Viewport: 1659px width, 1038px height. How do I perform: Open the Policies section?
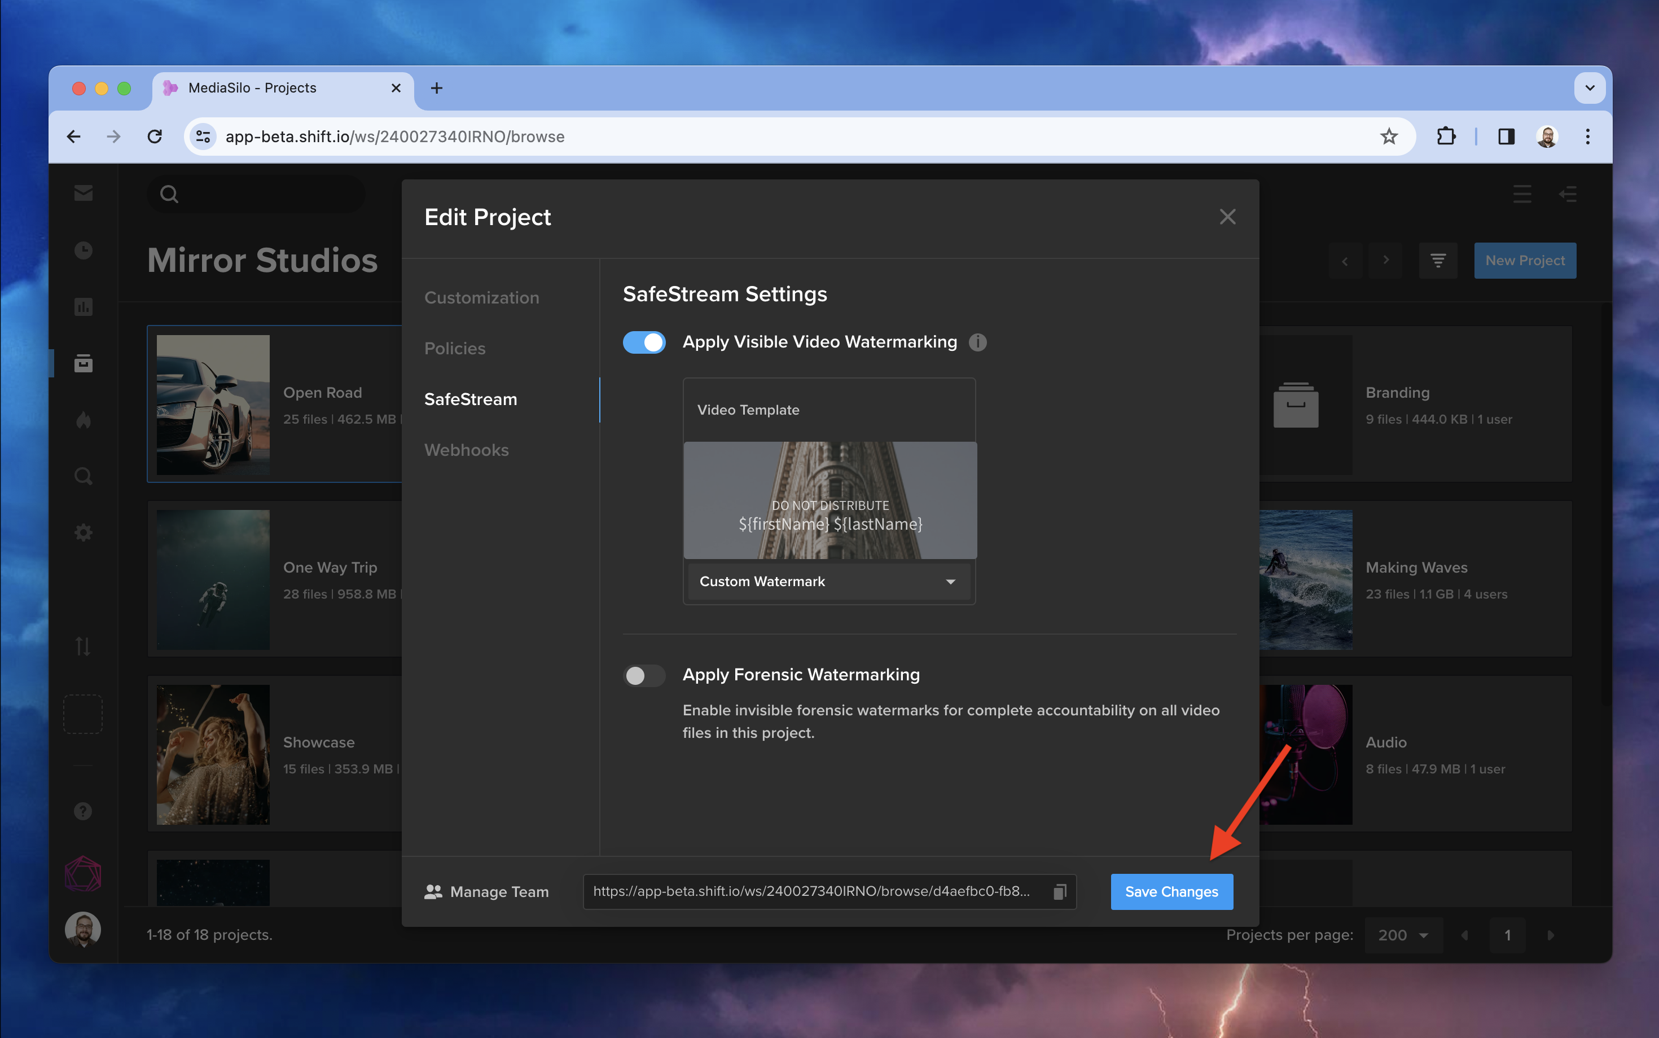point(455,348)
